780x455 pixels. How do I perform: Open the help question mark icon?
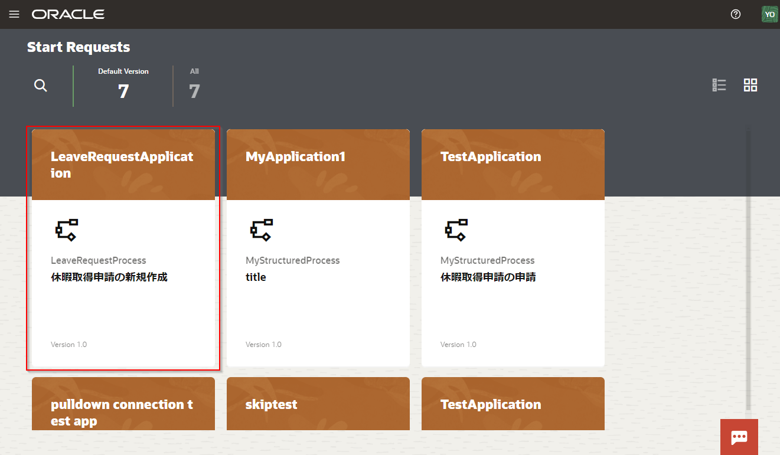click(x=735, y=14)
